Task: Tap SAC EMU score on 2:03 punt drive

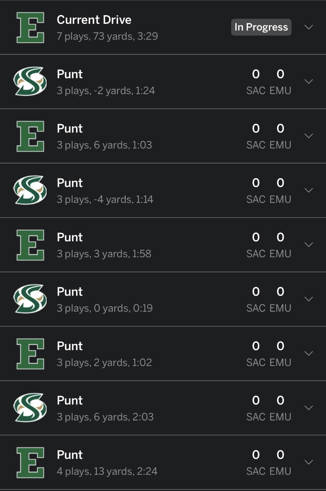Action: 268,408
